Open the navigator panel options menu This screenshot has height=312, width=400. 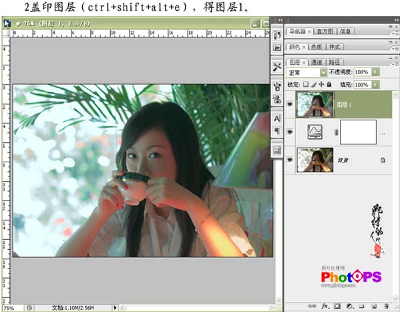(395, 33)
